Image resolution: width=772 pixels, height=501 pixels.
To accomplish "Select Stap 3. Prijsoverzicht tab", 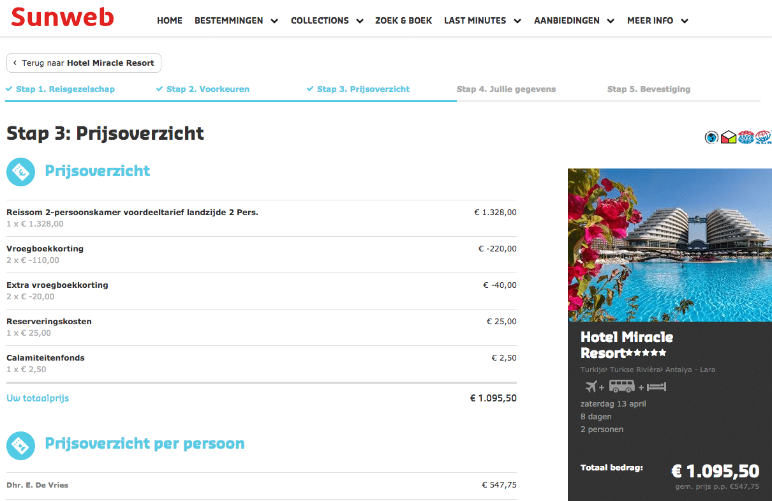I will pos(363,89).
